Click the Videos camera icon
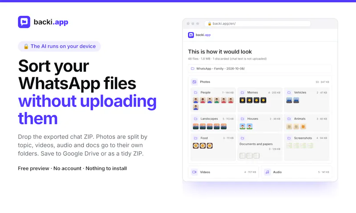Screen dimensions: 356x213 [x=194, y=172]
